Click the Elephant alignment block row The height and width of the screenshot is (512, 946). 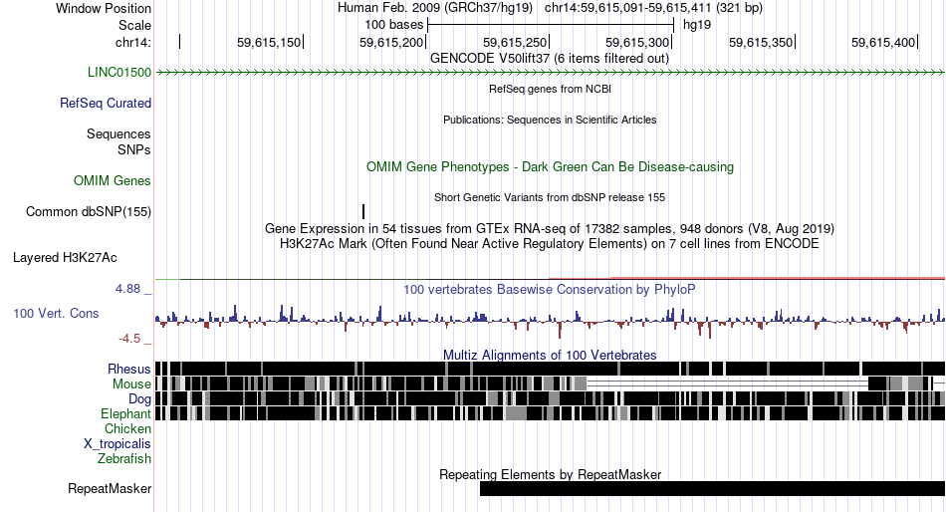(551, 413)
